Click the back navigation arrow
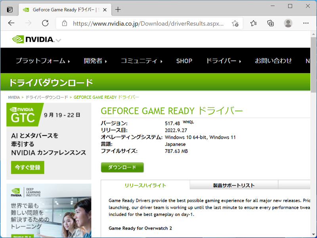Image resolution: width=317 pixels, height=238 pixels. [11, 23]
